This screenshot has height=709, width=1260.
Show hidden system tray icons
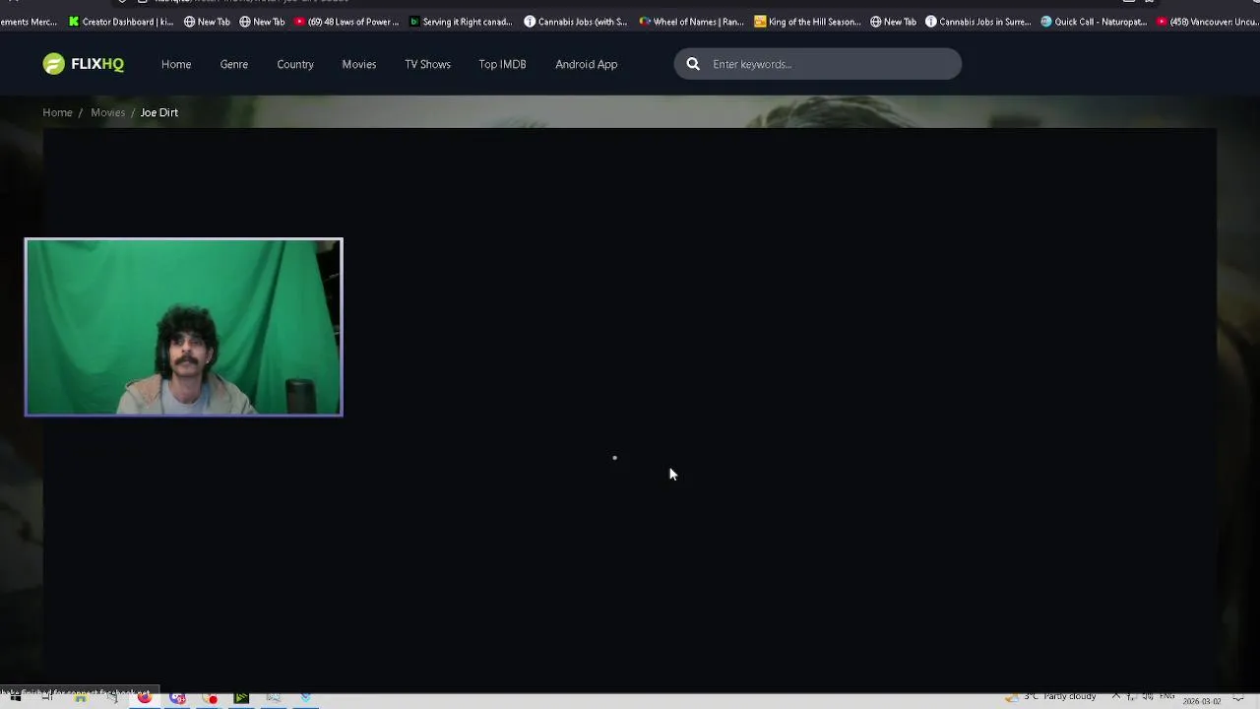tap(1115, 697)
